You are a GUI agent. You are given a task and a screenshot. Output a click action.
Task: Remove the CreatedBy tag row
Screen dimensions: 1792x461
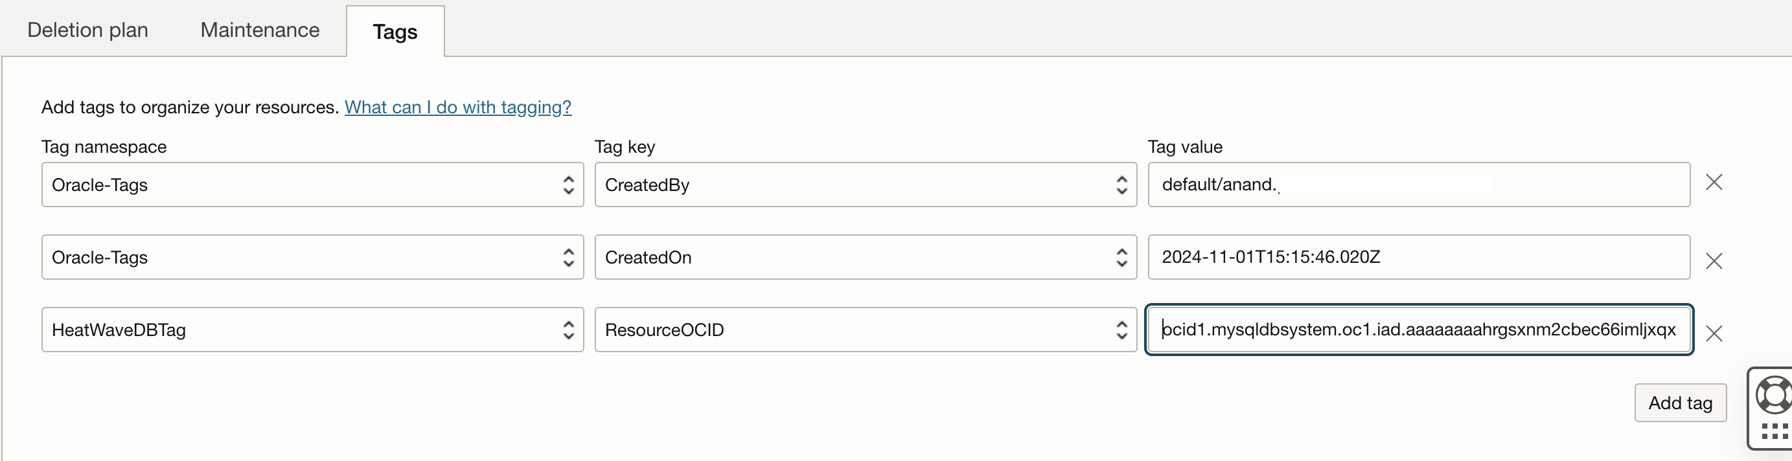coord(1714,182)
